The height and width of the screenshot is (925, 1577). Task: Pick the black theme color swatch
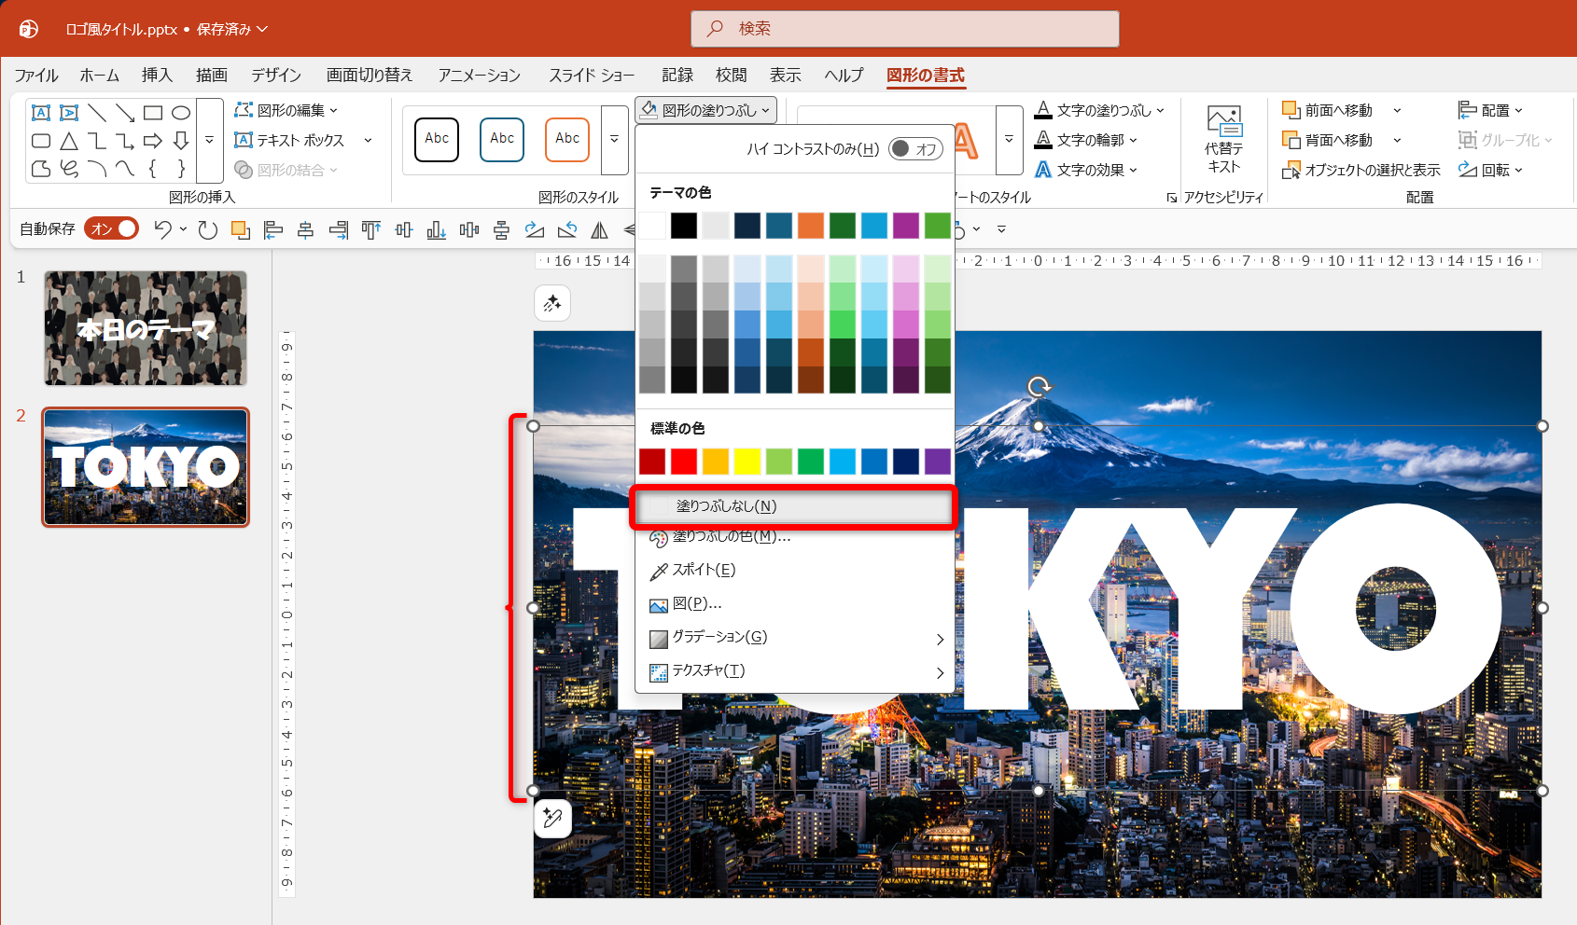pos(684,226)
